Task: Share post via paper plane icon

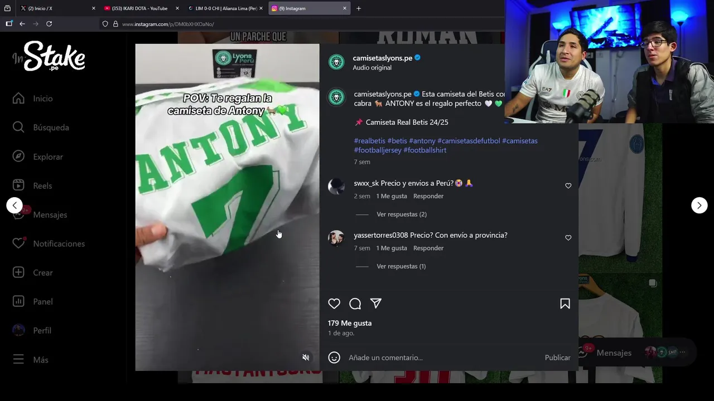Action: 376,304
